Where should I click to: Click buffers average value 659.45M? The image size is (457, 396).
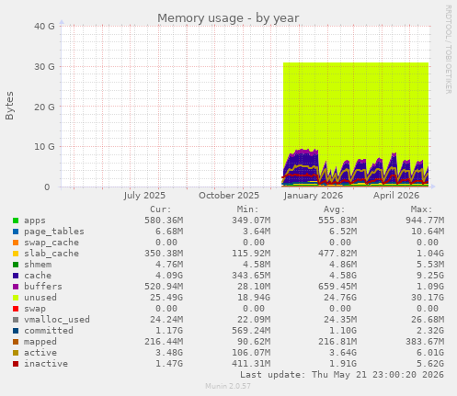(337, 287)
